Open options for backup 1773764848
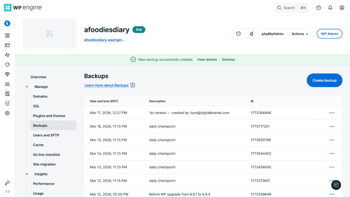This screenshot has height=197, width=350. pos(332,113)
